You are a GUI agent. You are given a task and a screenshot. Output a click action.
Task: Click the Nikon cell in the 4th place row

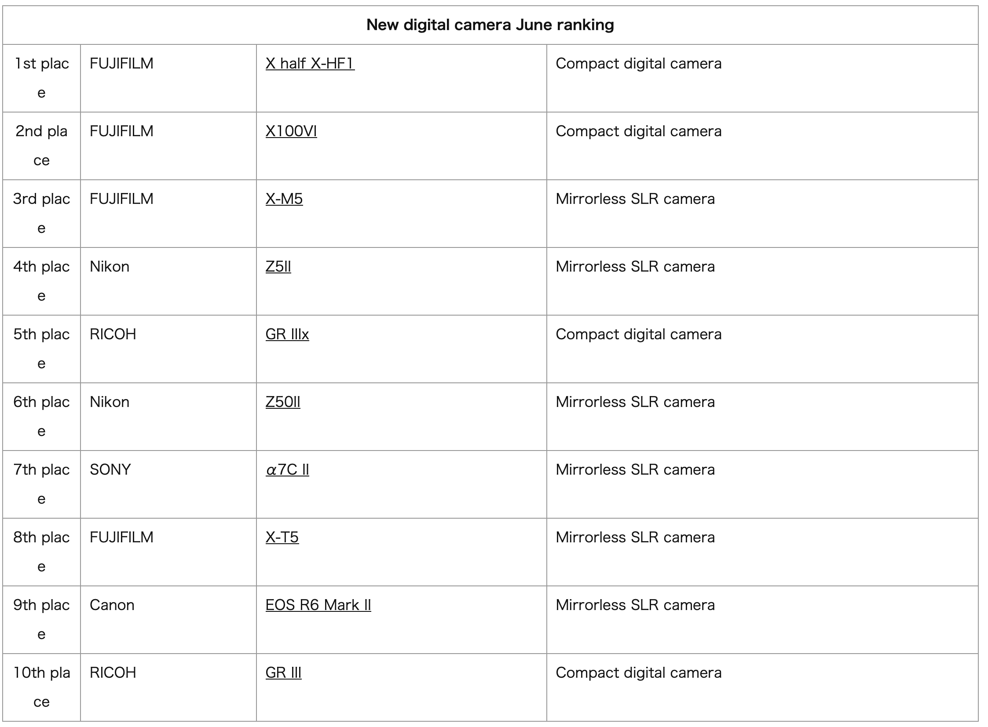(x=109, y=267)
